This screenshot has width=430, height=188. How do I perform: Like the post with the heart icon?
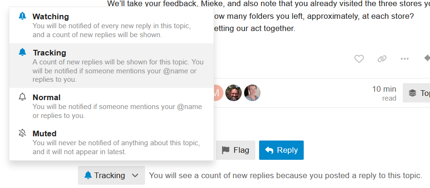(359, 59)
